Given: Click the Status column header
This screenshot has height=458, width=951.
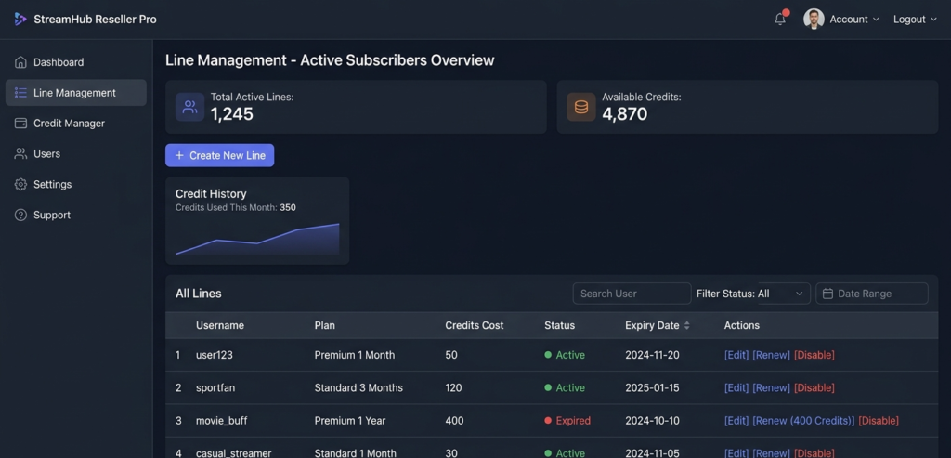Looking at the screenshot, I should click(559, 325).
